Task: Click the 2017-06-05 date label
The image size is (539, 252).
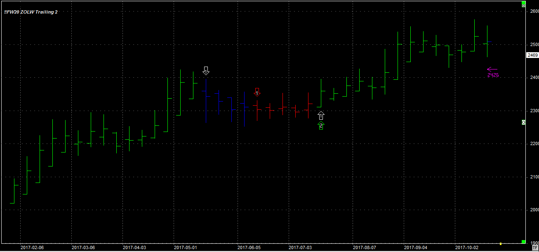Action: (249, 248)
